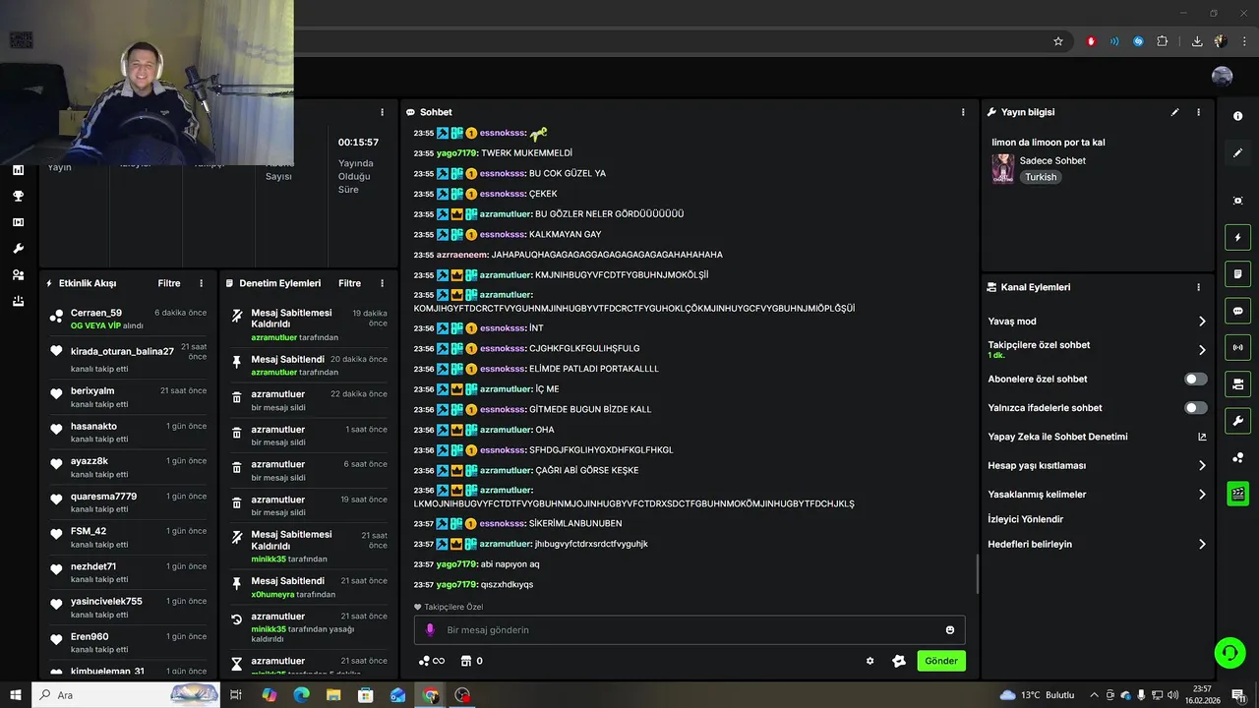Viewport: 1259px width, 708px height.
Task: Click the green clapperboard icon in right rail
Action: [x=1237, y=494]
